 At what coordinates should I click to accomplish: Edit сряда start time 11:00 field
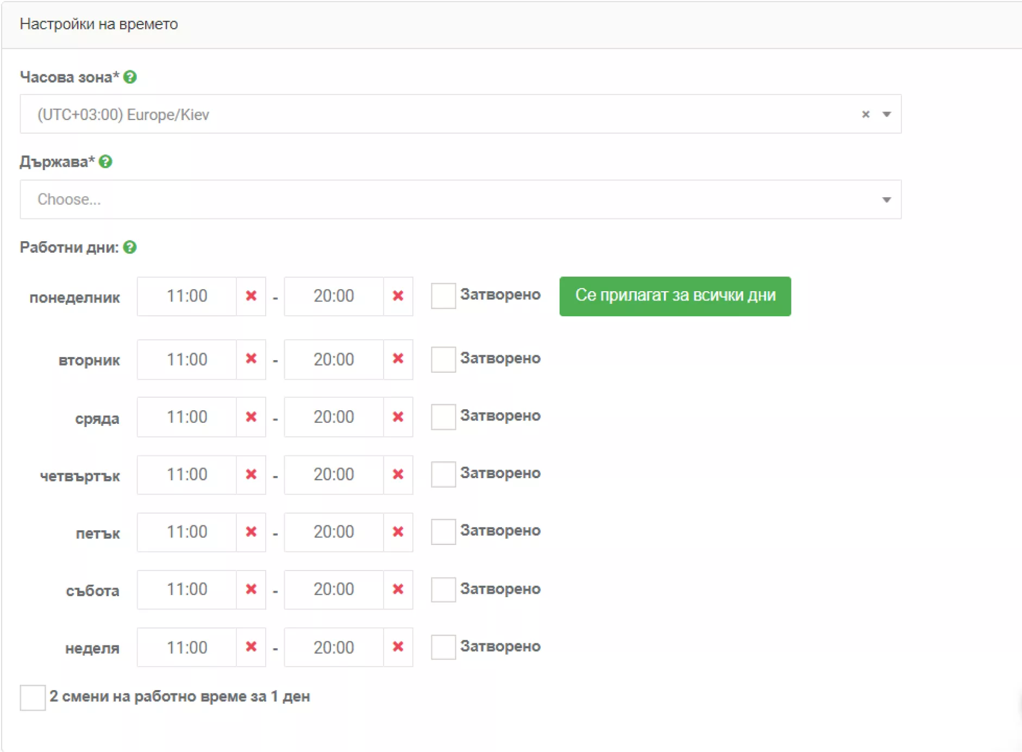[x=187, y=417]
